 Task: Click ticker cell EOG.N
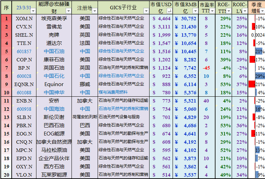[24, 134]
